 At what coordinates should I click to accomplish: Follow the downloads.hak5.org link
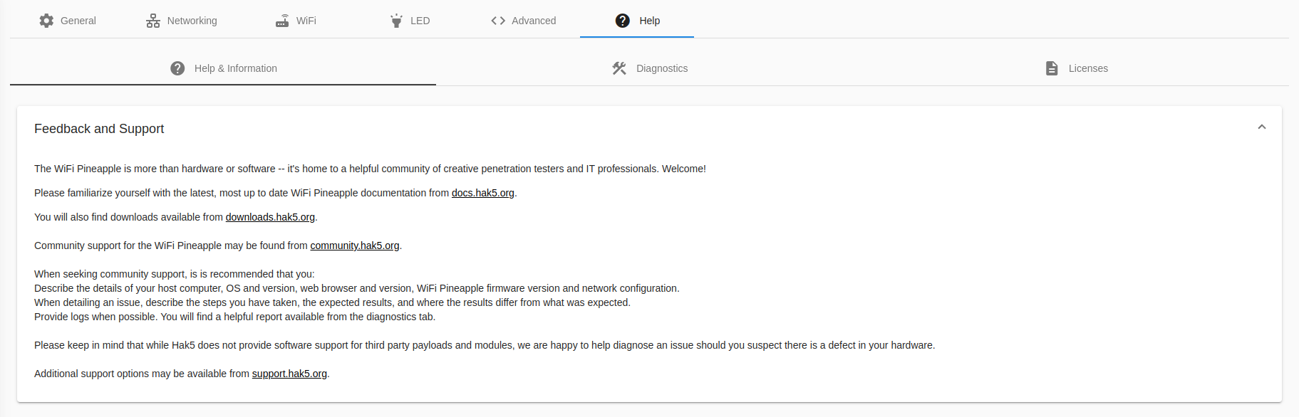(x=270, y=217)
